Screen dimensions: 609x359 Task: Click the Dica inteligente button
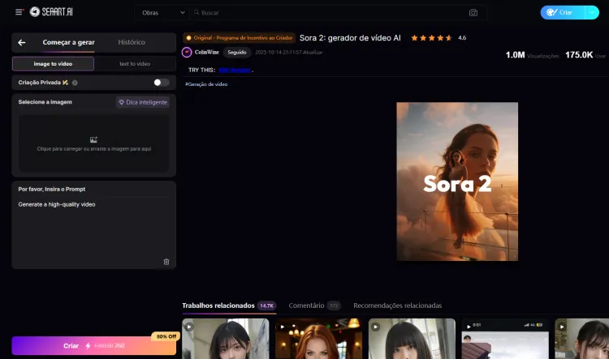pos(143,102)
